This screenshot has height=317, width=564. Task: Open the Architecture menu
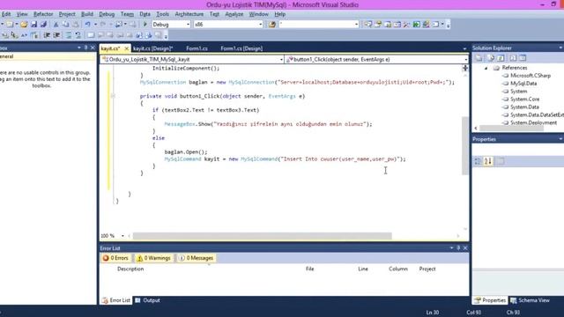pos(189,14)
